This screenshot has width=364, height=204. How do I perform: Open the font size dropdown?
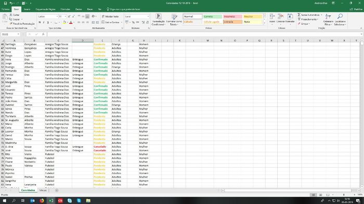(65, 17)
